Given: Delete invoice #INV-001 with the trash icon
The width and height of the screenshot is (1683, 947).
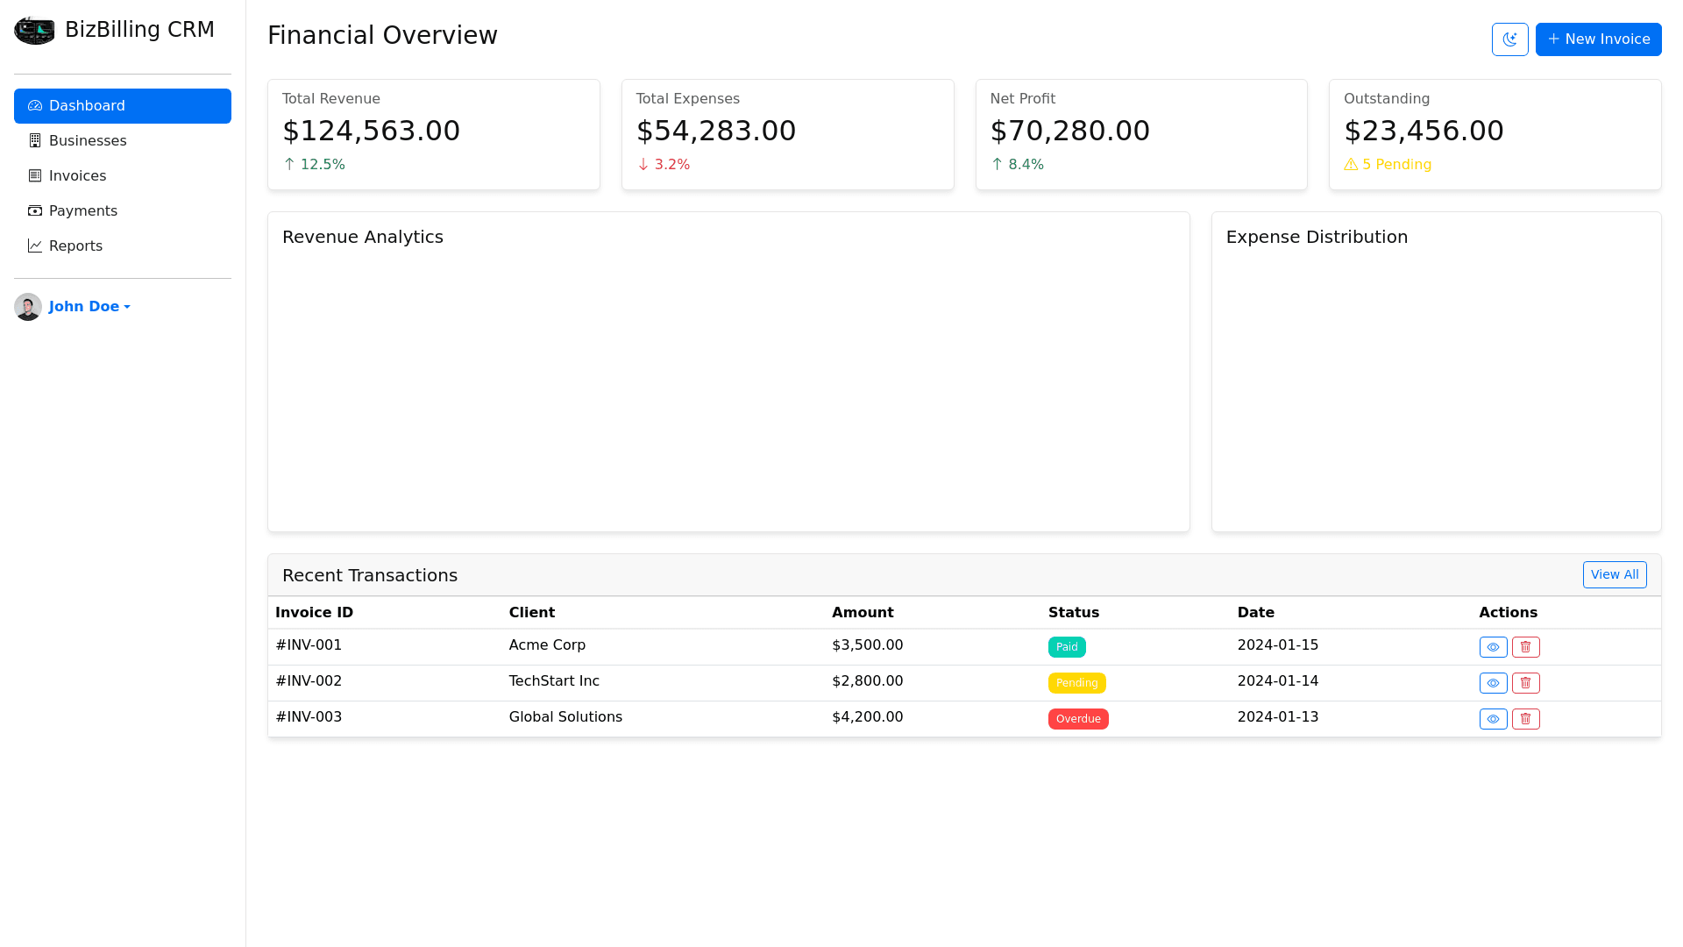Looking at the screenshot, I should pos(1525,647).
